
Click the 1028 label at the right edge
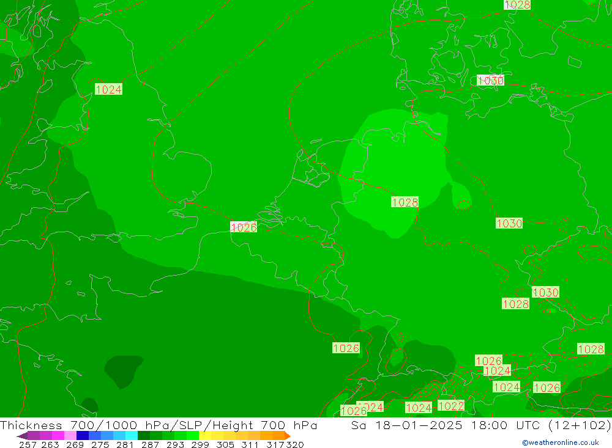click(591, 349)
